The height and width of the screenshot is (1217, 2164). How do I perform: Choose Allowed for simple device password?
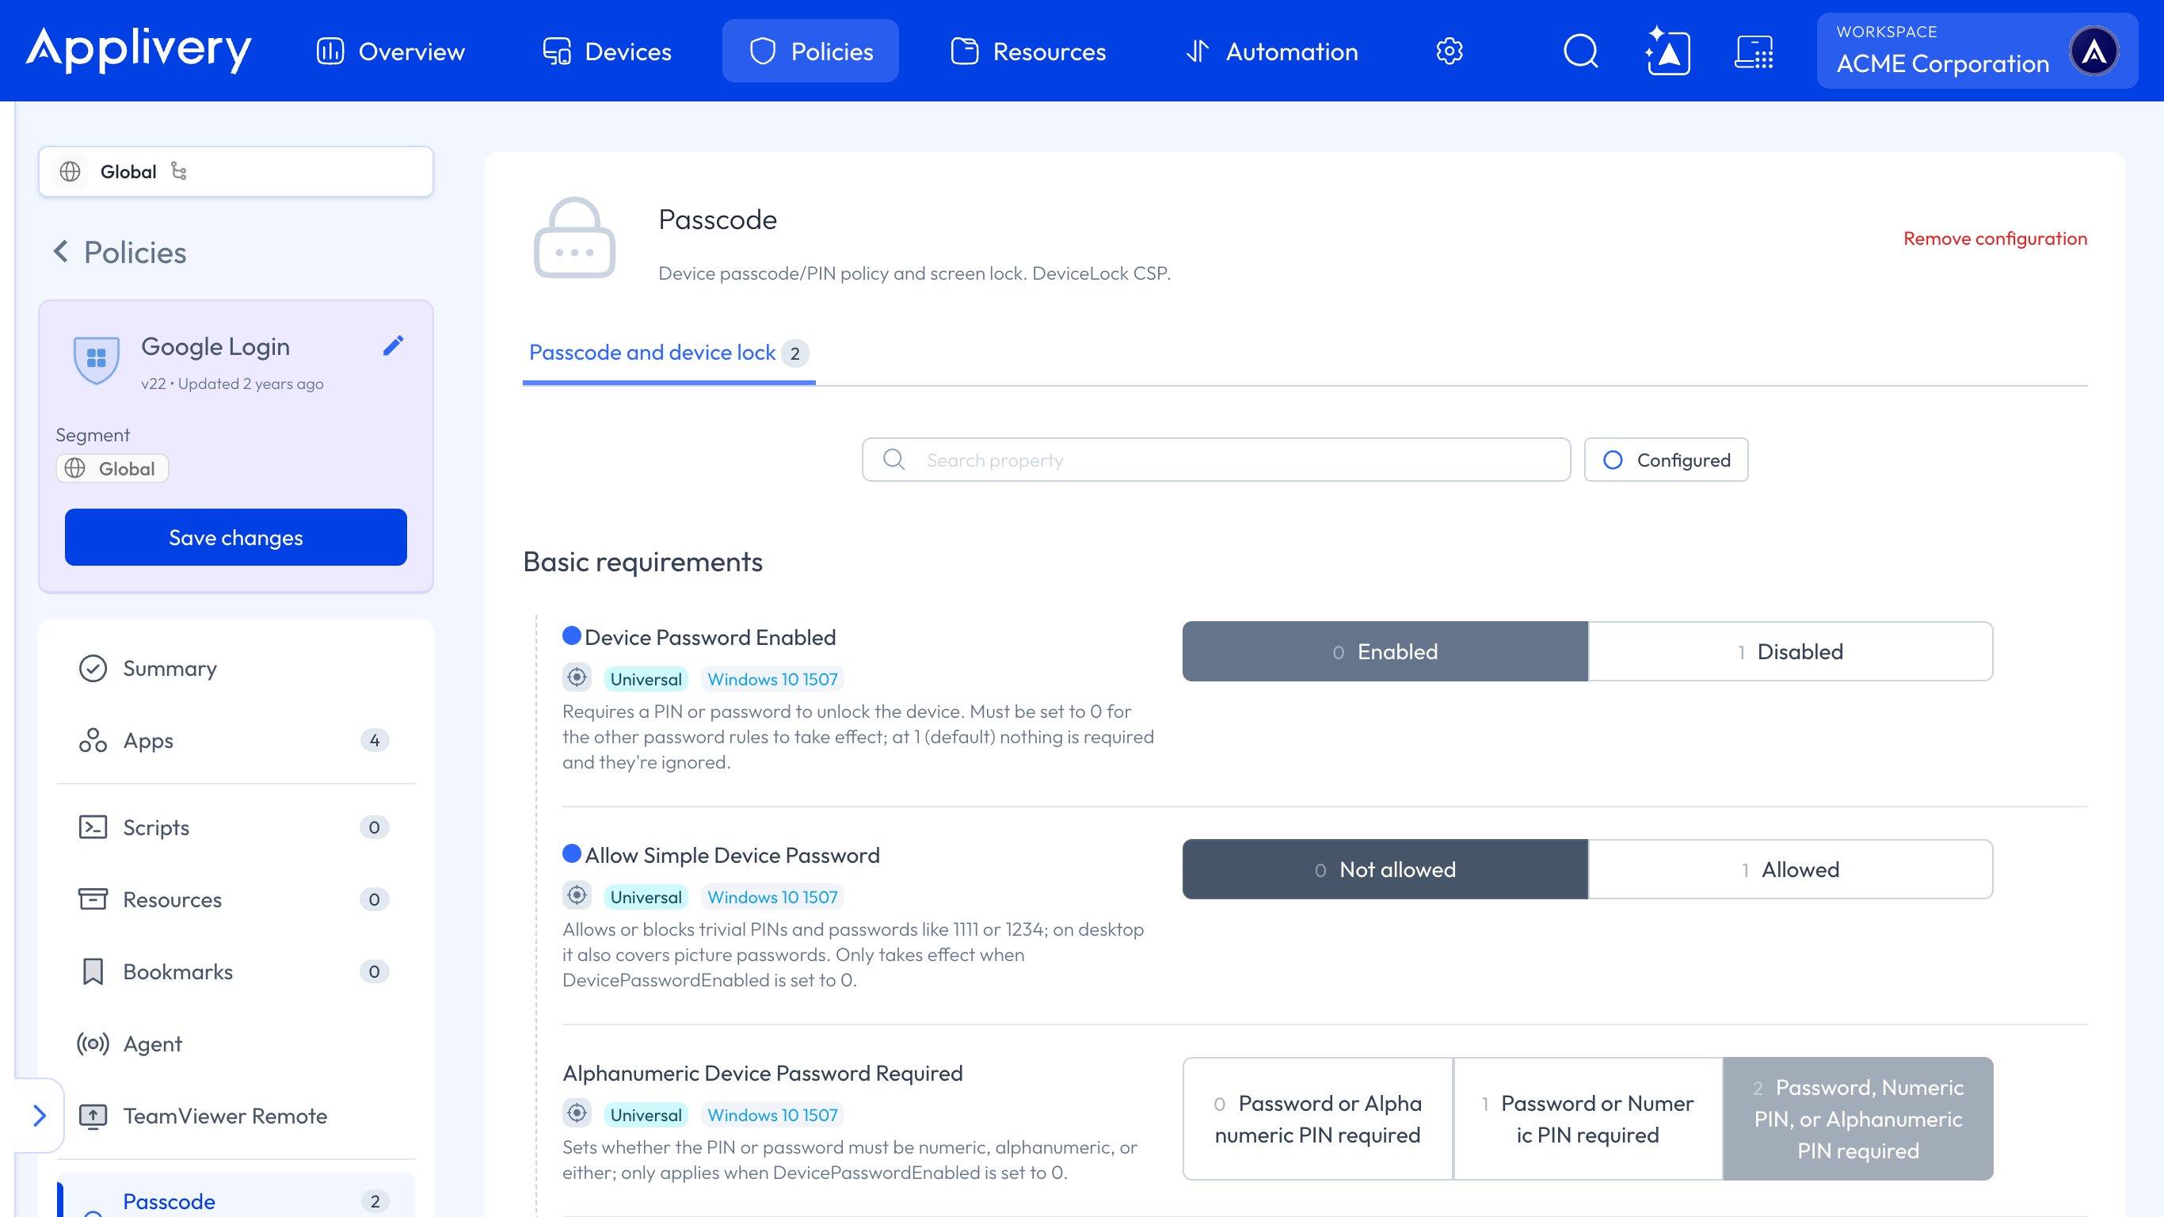pos(1790,869)
